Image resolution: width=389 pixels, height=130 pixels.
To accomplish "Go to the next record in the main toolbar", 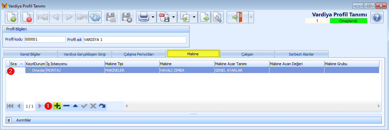I will [x=69, y=17].
